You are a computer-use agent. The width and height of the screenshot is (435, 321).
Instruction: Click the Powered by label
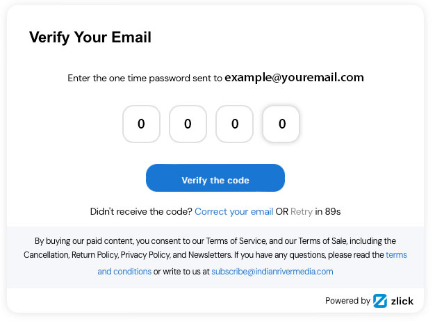347,301
